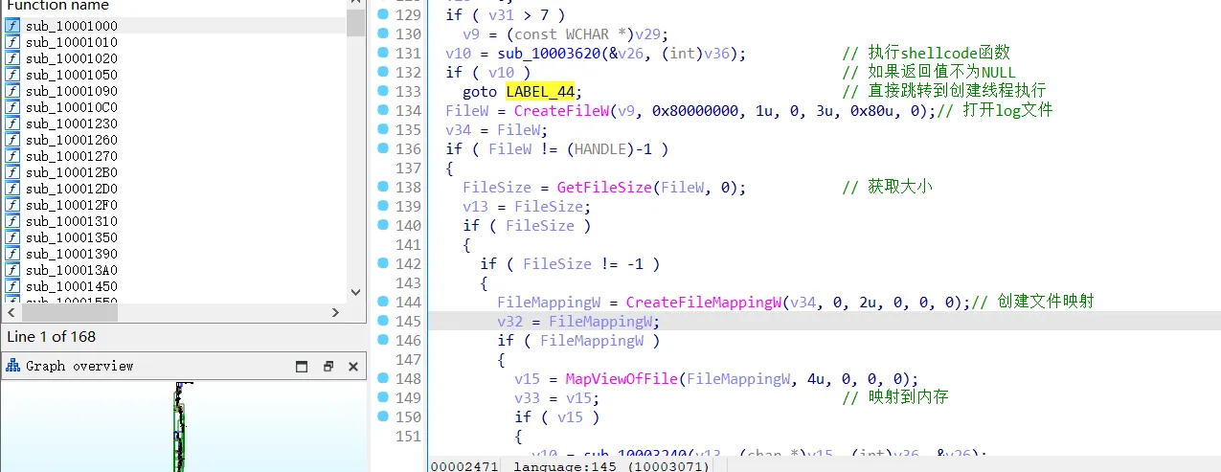Close the Graph overview panel
Image resolution: width=1221 pixels, height=472 pixels.
tap(352, 366)
